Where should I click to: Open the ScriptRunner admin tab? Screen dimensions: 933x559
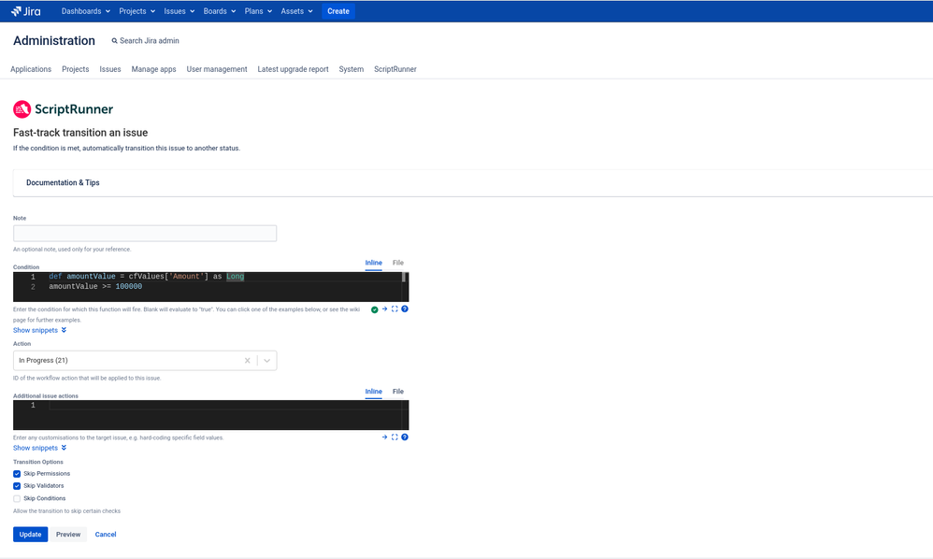coord(395,69)
